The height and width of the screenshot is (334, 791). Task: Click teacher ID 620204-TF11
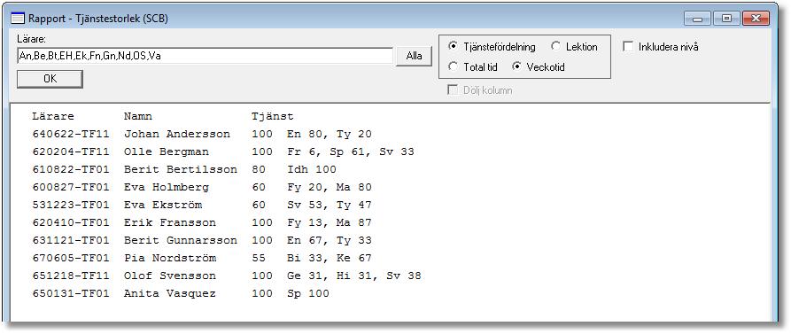[x=71, y=151]
